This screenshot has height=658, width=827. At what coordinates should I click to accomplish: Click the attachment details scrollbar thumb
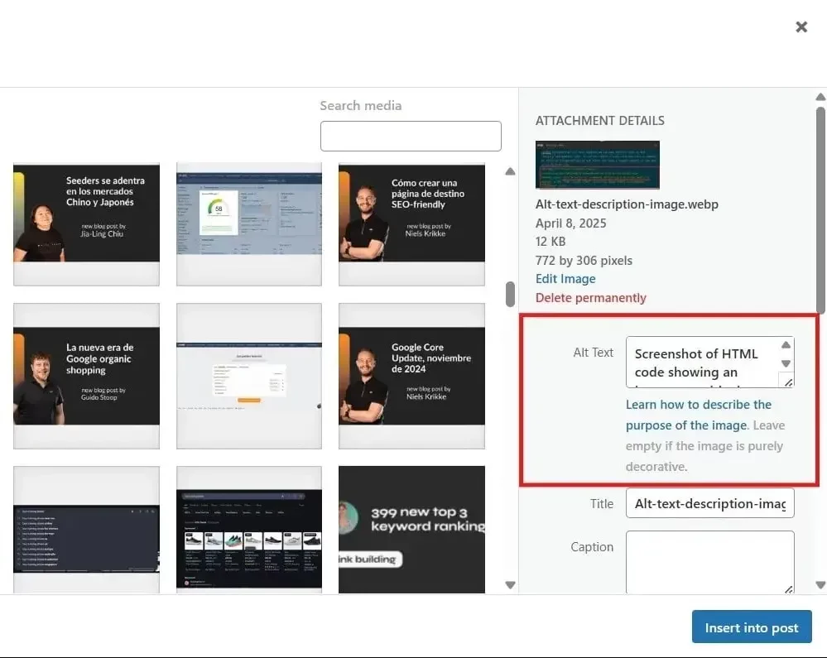pyautogui.click(x=820, y=211)
